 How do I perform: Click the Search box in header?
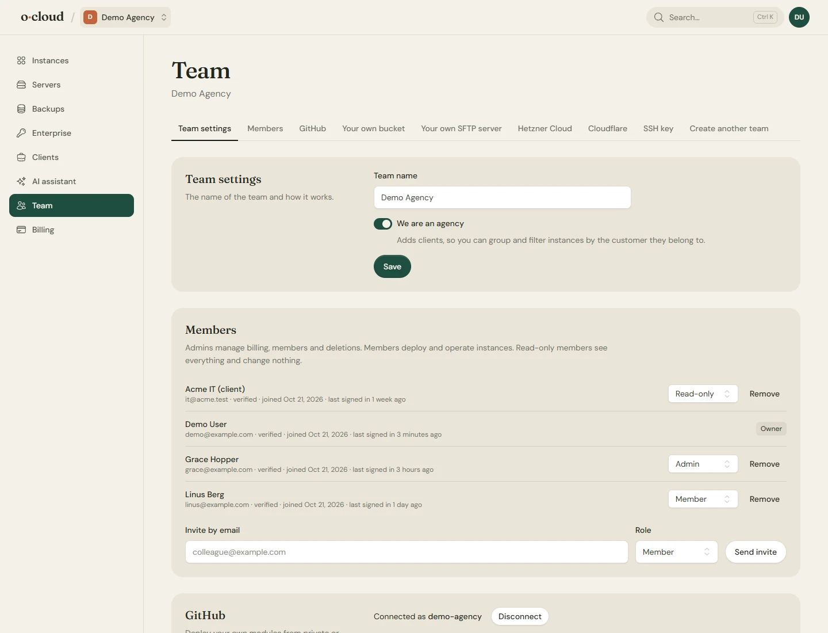pyautogui.click(x=715, y=17)
